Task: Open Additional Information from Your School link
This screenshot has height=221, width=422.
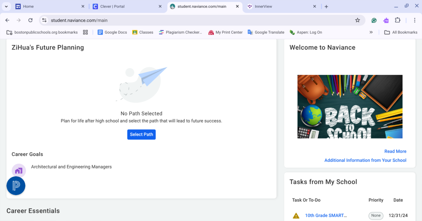Action: pos(365,160)
